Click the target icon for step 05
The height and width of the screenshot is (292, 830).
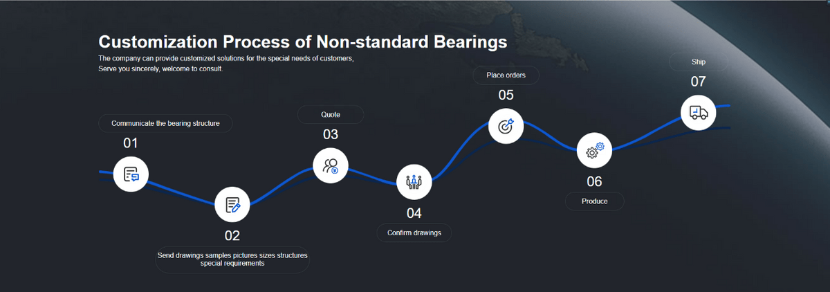506,126
